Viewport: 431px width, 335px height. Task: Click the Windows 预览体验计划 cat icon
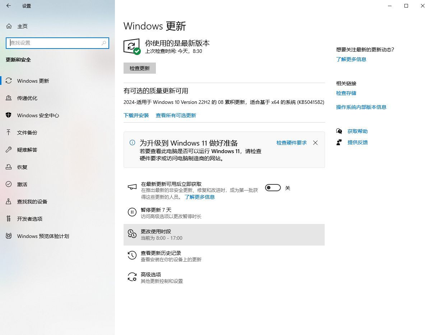point(9,236)
